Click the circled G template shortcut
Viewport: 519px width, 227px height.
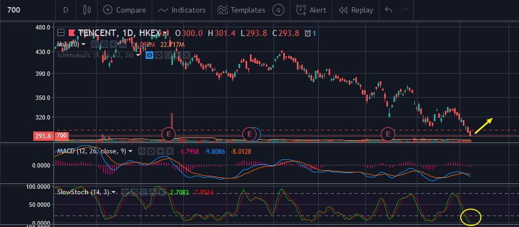click(278, 10)
